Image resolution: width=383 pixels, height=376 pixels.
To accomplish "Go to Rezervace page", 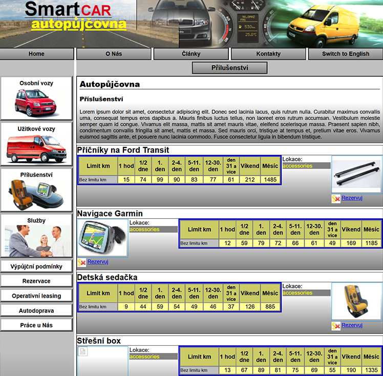I will coord(36,281).
